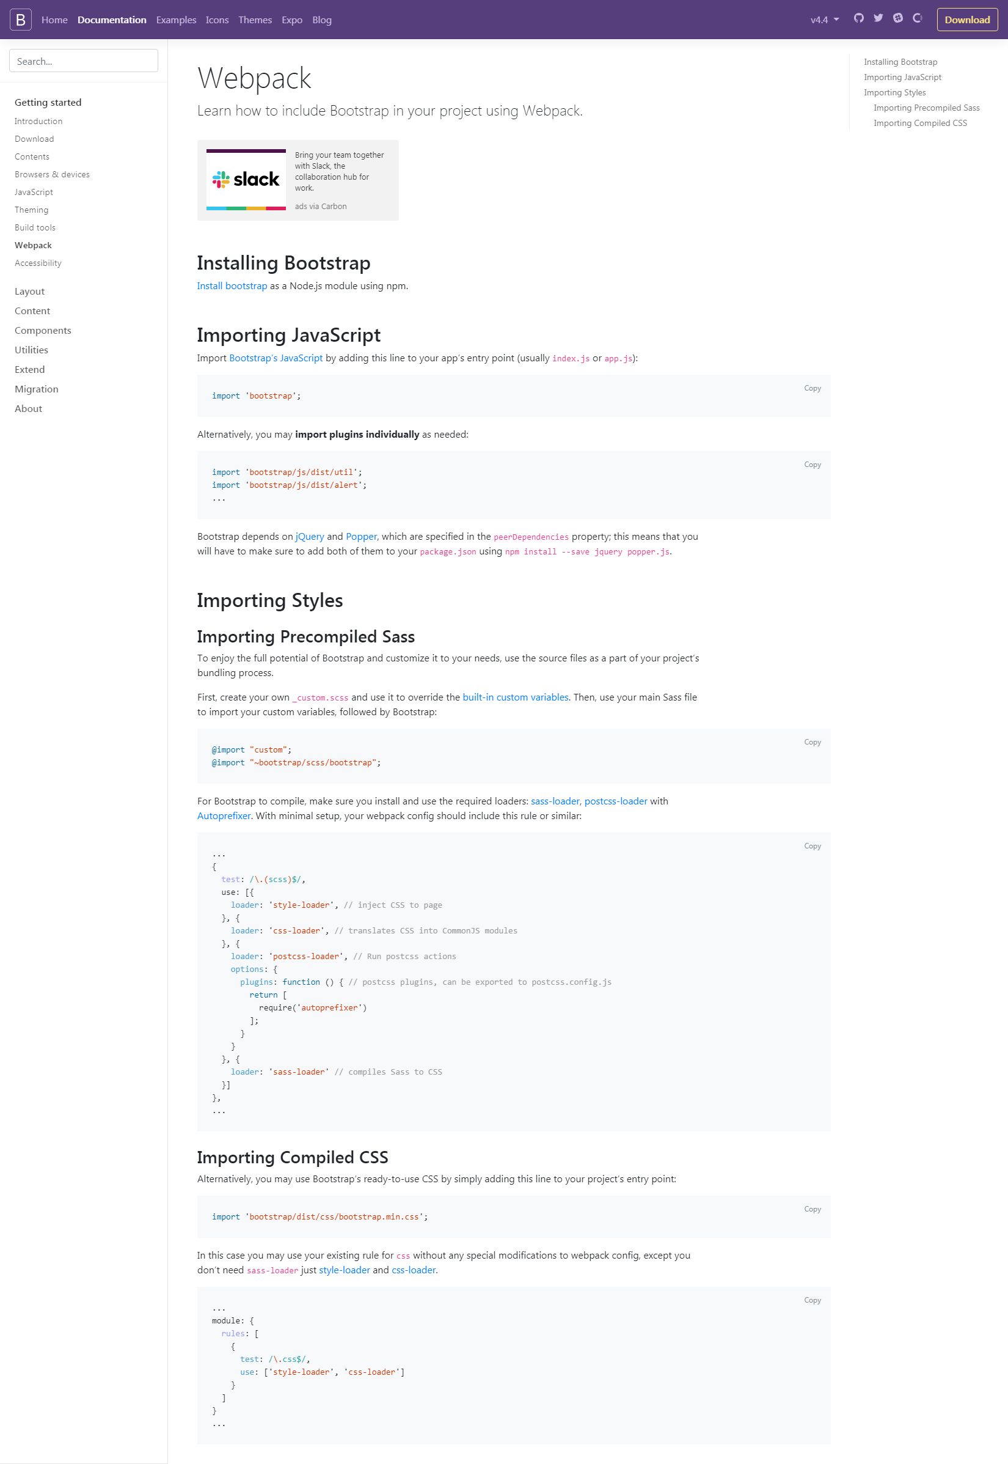Viewport: 1008px width, 1464px height.
Task: Open the Twitter icon link
Action: click(x=878, y=18)
